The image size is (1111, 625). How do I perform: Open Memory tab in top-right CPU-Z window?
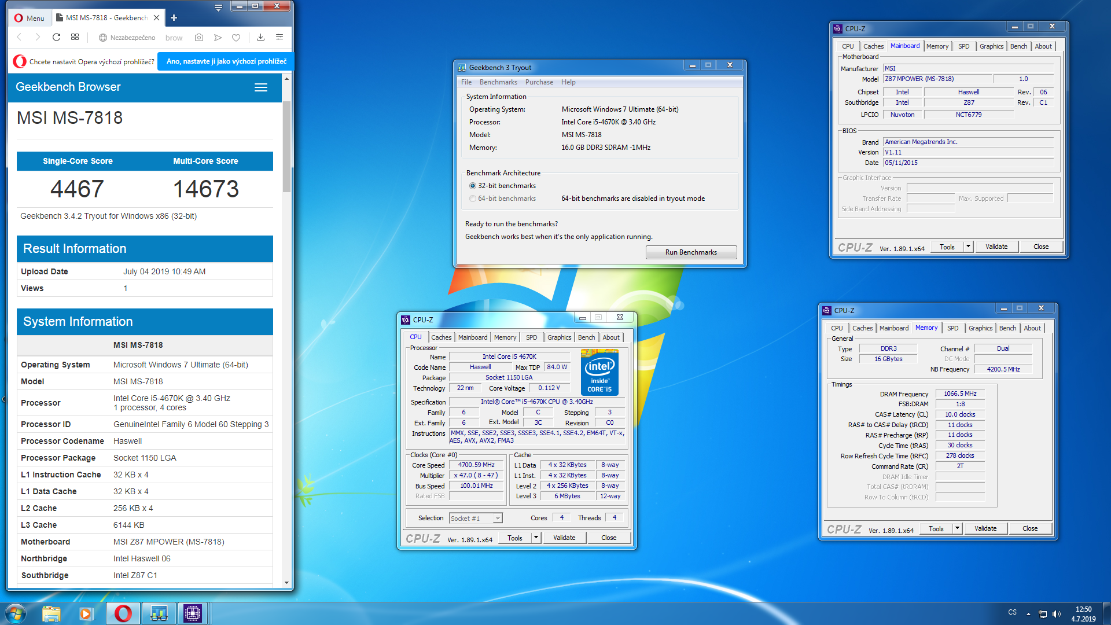click(x=937, y=46)
